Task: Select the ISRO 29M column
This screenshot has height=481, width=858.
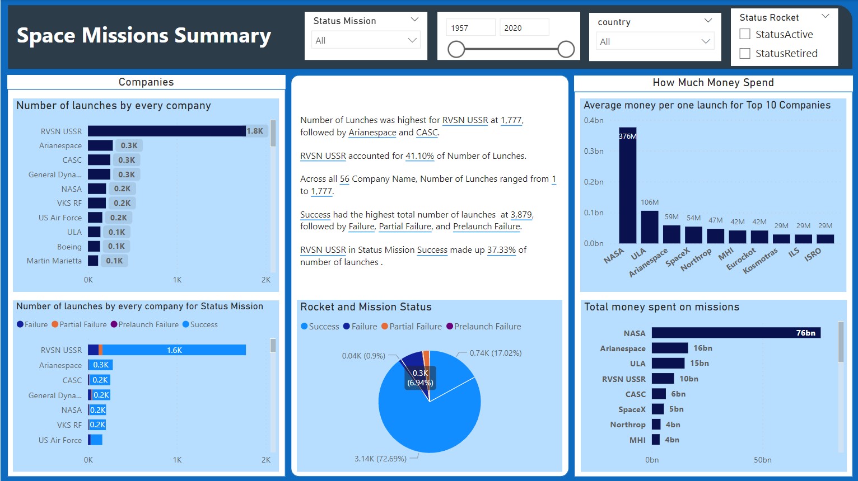Action: (825, 239)
